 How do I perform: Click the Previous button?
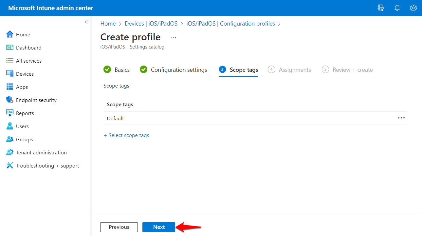click(x=119, y=227)
